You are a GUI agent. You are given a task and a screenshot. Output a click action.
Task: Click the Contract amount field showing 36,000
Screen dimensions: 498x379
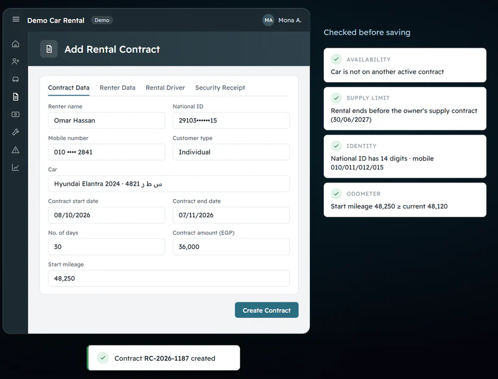pyautogui.click(x=231, y=246)
